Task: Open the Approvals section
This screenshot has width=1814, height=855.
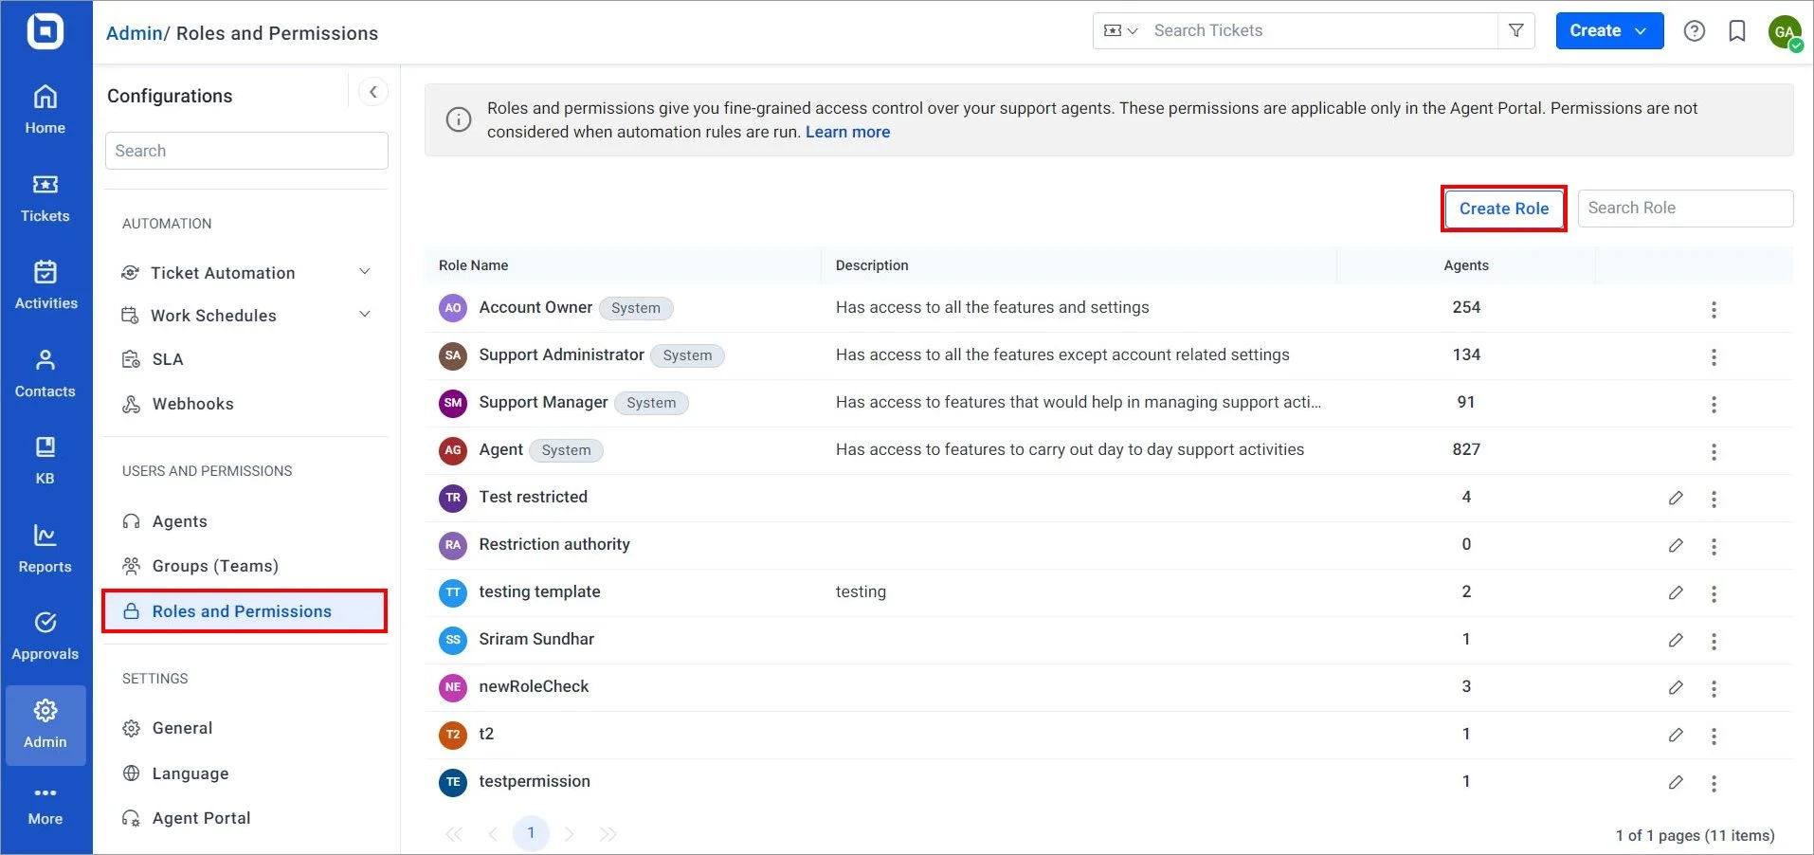Action: tap(45, 636)
